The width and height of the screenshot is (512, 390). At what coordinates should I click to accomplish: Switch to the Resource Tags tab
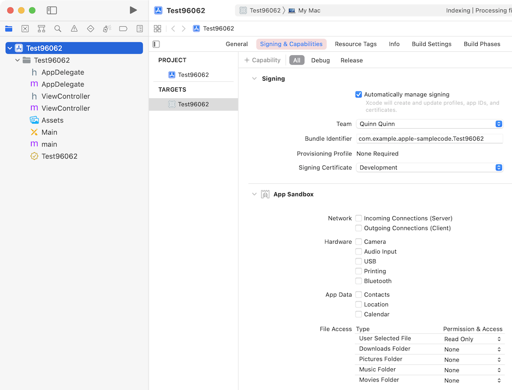coord(355,44)
